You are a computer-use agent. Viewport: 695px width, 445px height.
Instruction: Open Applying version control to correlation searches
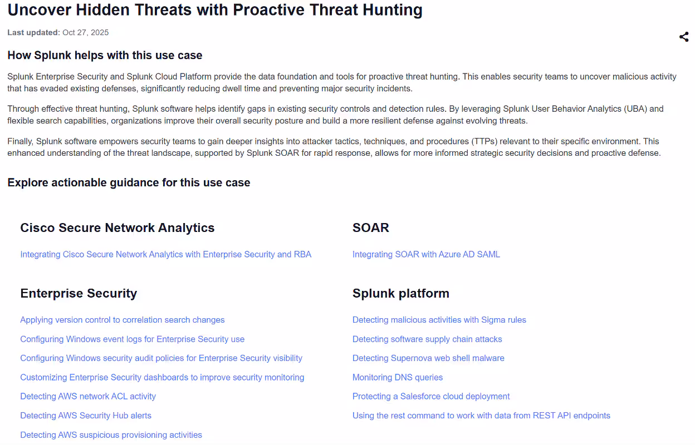[x=123, y=320]
